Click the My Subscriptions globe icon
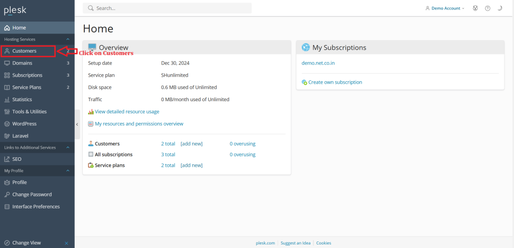 click(306, 48)
